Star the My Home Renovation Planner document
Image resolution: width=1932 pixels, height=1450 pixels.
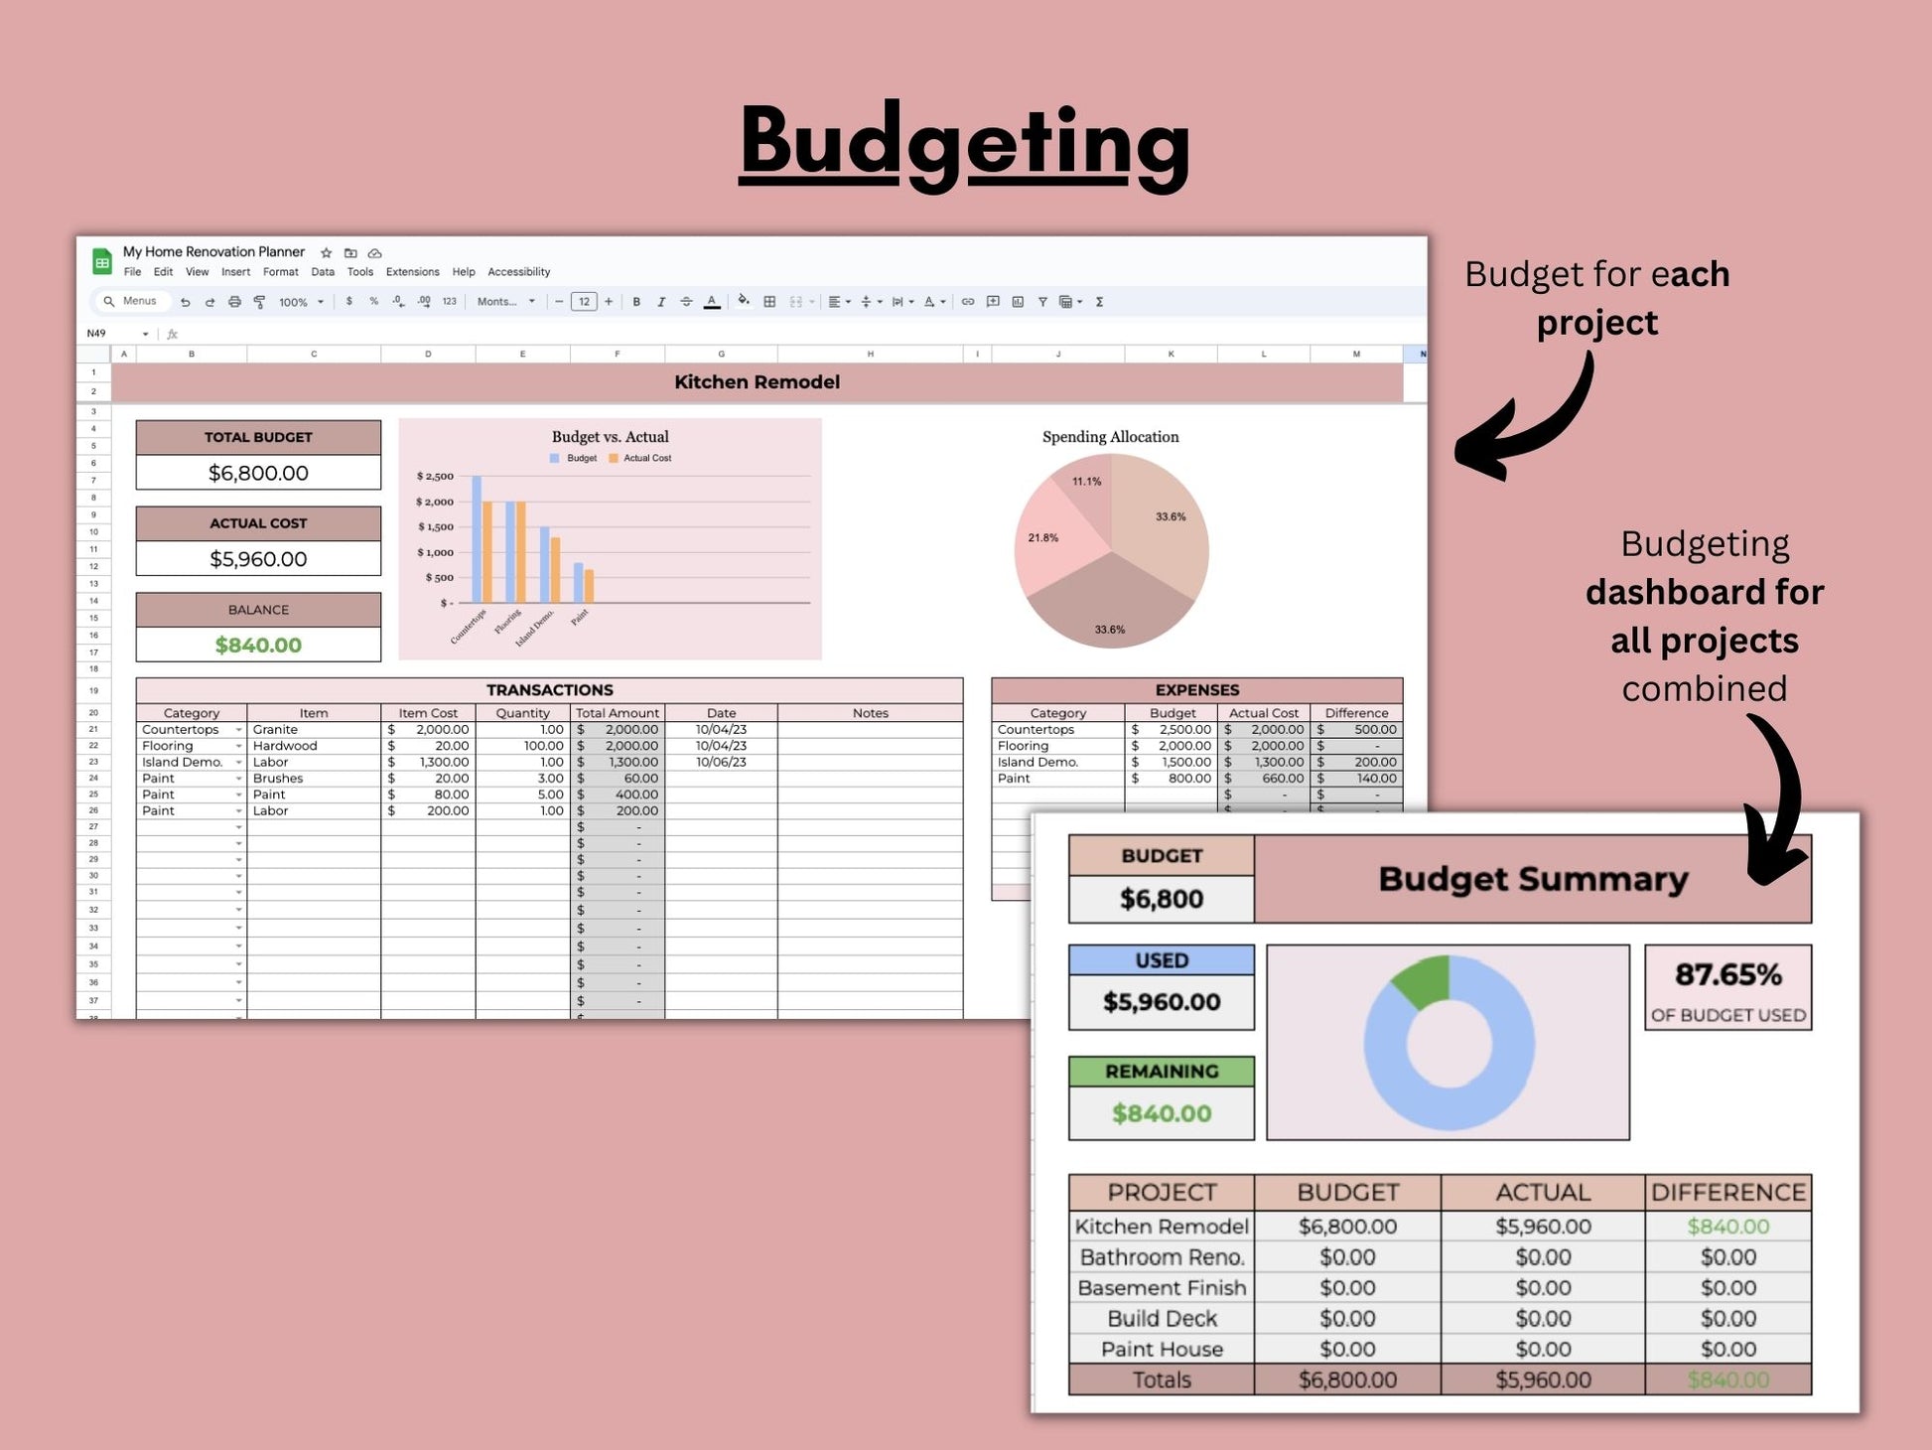326,253
